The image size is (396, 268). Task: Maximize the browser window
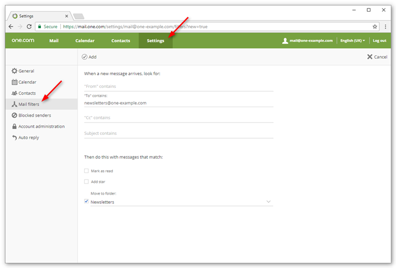pos(369,10)
